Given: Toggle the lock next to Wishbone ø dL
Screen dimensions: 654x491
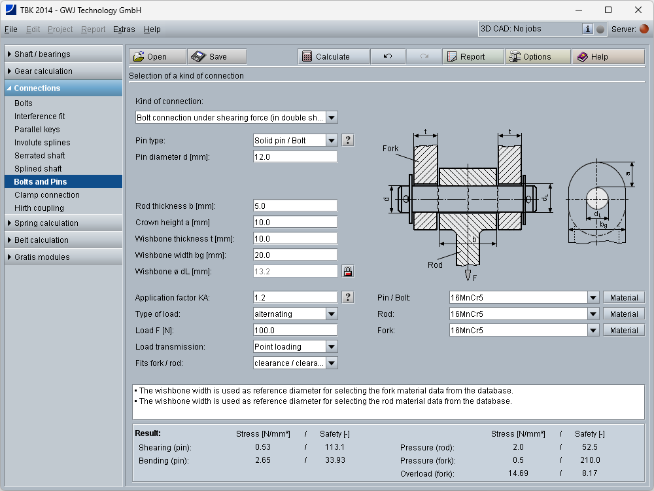Looking at the screenshot, I should (x=347, y=271).
